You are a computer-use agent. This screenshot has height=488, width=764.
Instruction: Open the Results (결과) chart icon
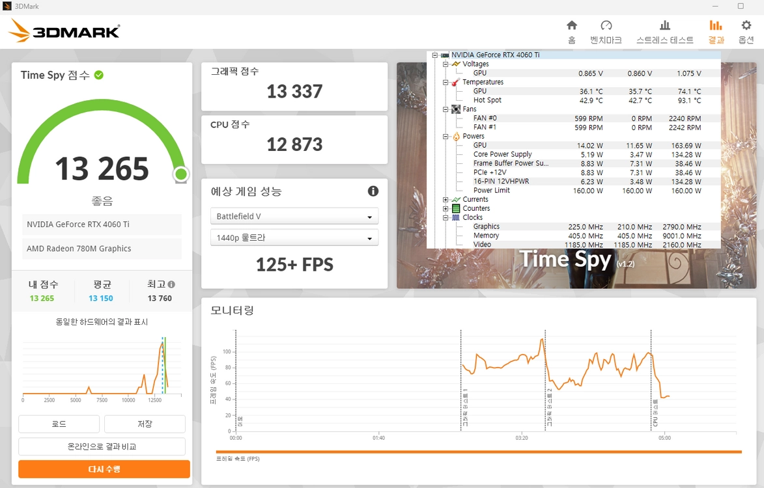click(716, 25)
